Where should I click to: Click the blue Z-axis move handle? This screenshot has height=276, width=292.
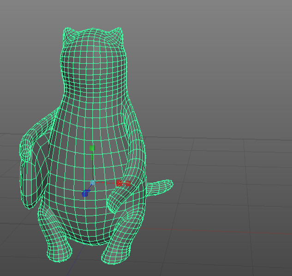pos(85,193)
